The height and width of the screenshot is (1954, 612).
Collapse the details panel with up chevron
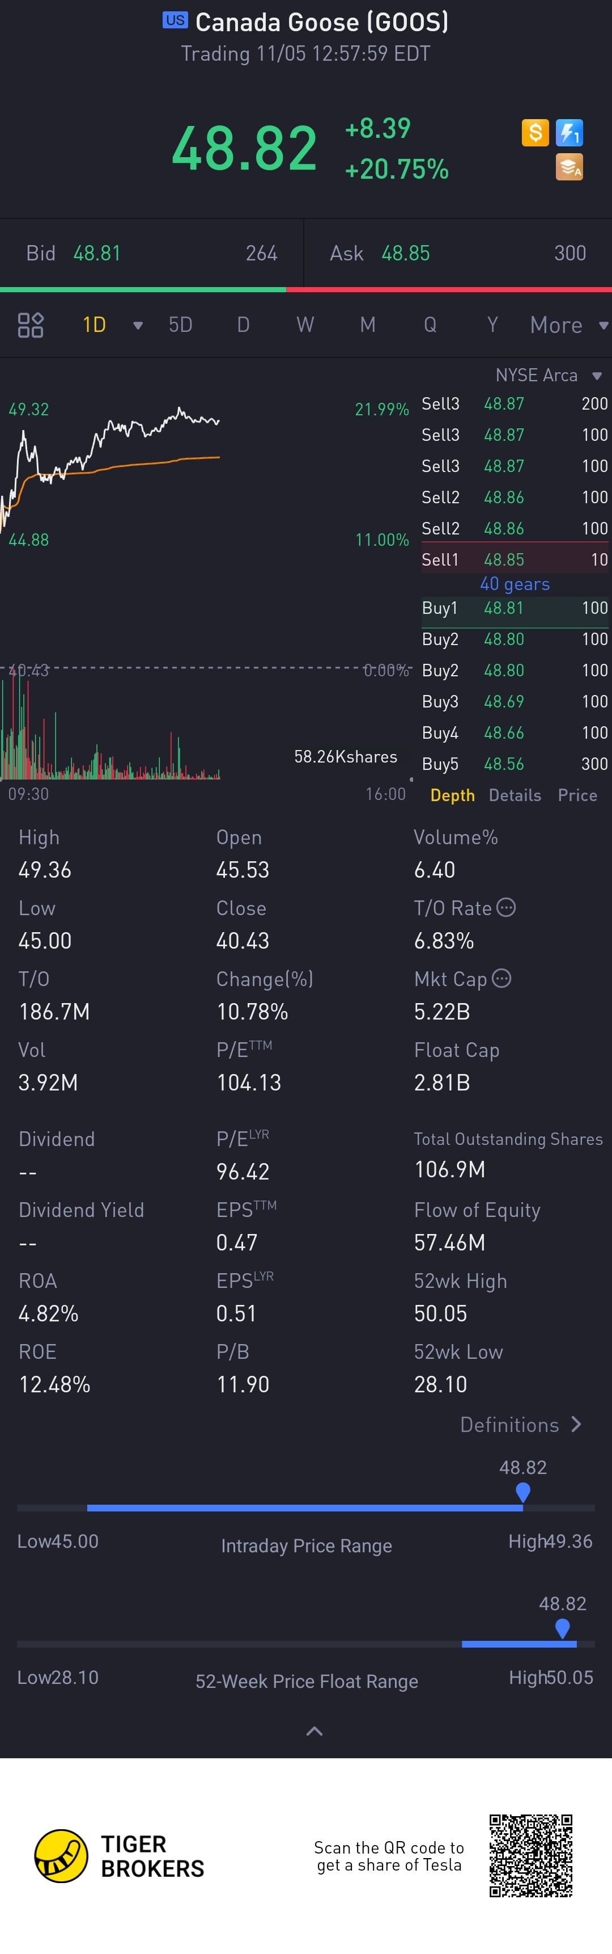[314, 1731]
